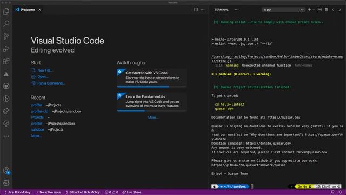This screenshot has height=195, width=346.
Task: Kill the terminal with trash icon
Action: [x=326, y=10]
